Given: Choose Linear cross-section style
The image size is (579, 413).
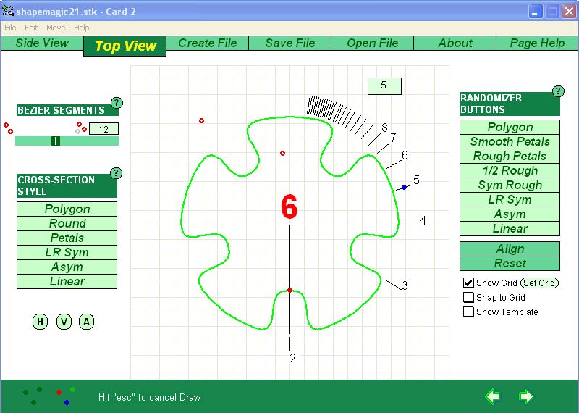Looking at the screenshot, I should pos(67,281).
